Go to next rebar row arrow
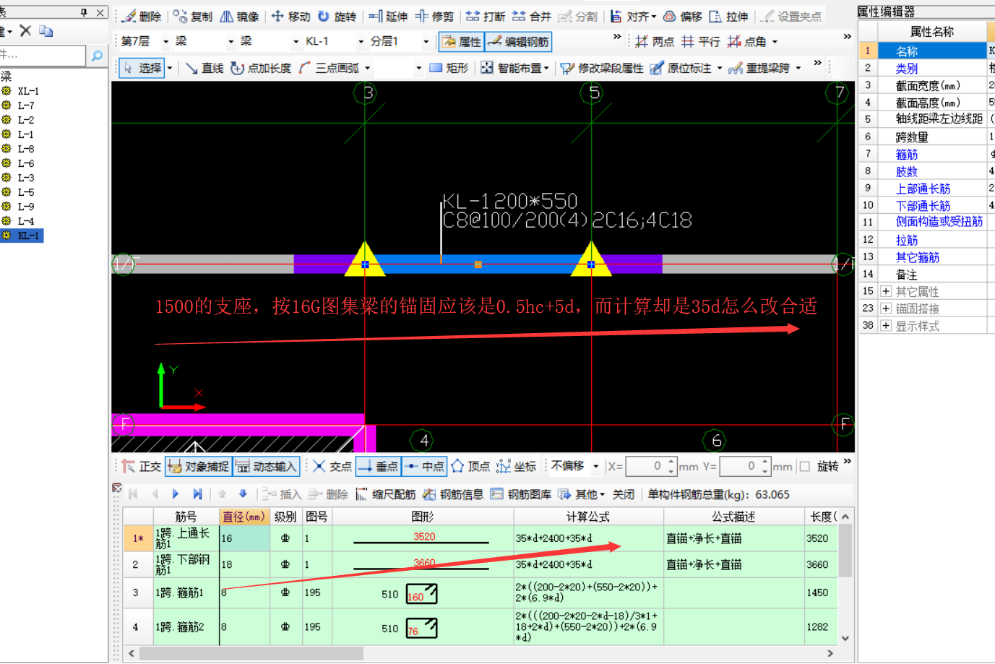The width and height of the screenshot is (995, 664). 176,494
